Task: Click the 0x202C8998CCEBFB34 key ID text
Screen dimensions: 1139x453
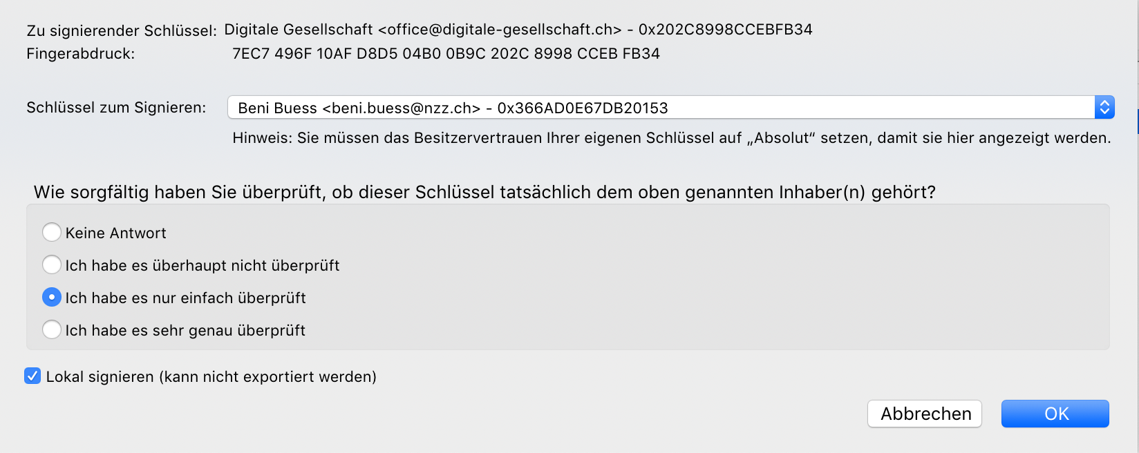Action: click(726, 30)
